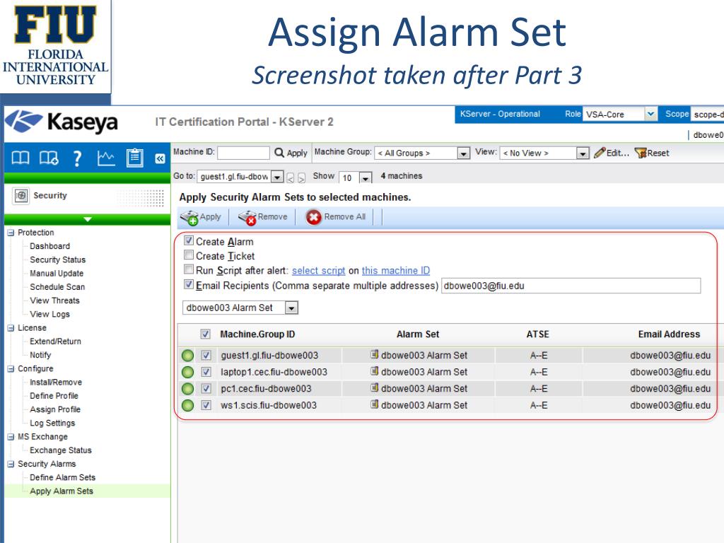Click green status icon for ws1.scis.fiu-dbowe003
Viewport: 724px width, 543px height.
point(187,405)
